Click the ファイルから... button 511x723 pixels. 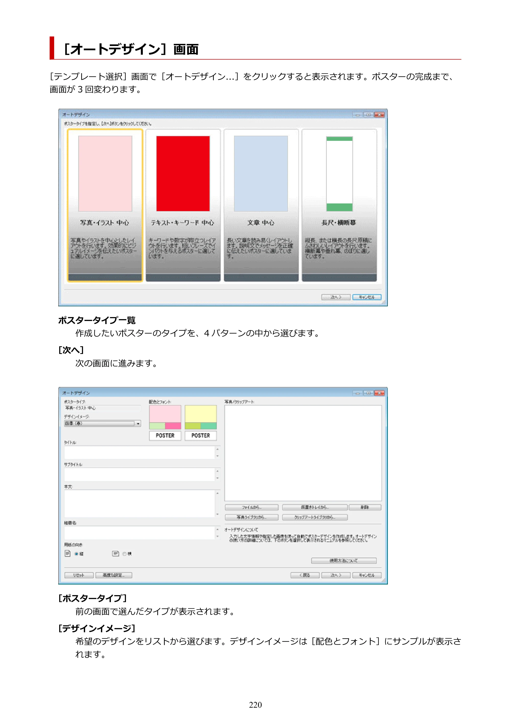click(x=252, y=507)
